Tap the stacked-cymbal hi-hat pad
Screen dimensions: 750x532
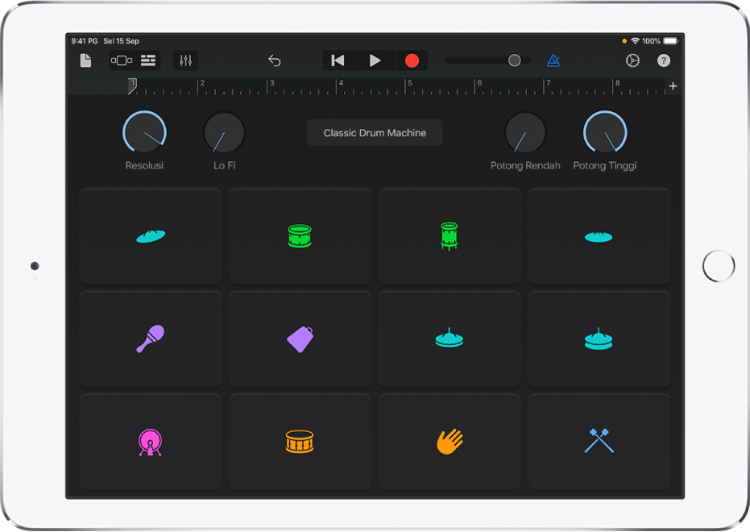click(599, 339)
